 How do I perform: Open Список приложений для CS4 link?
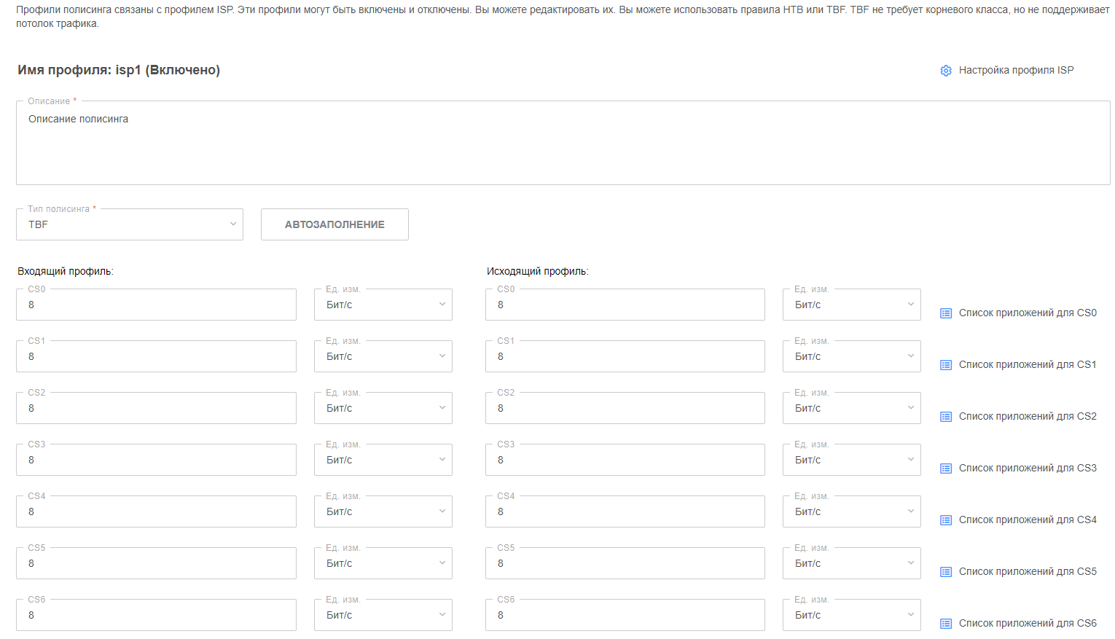pyautogui.click(x=1027, y=520)
